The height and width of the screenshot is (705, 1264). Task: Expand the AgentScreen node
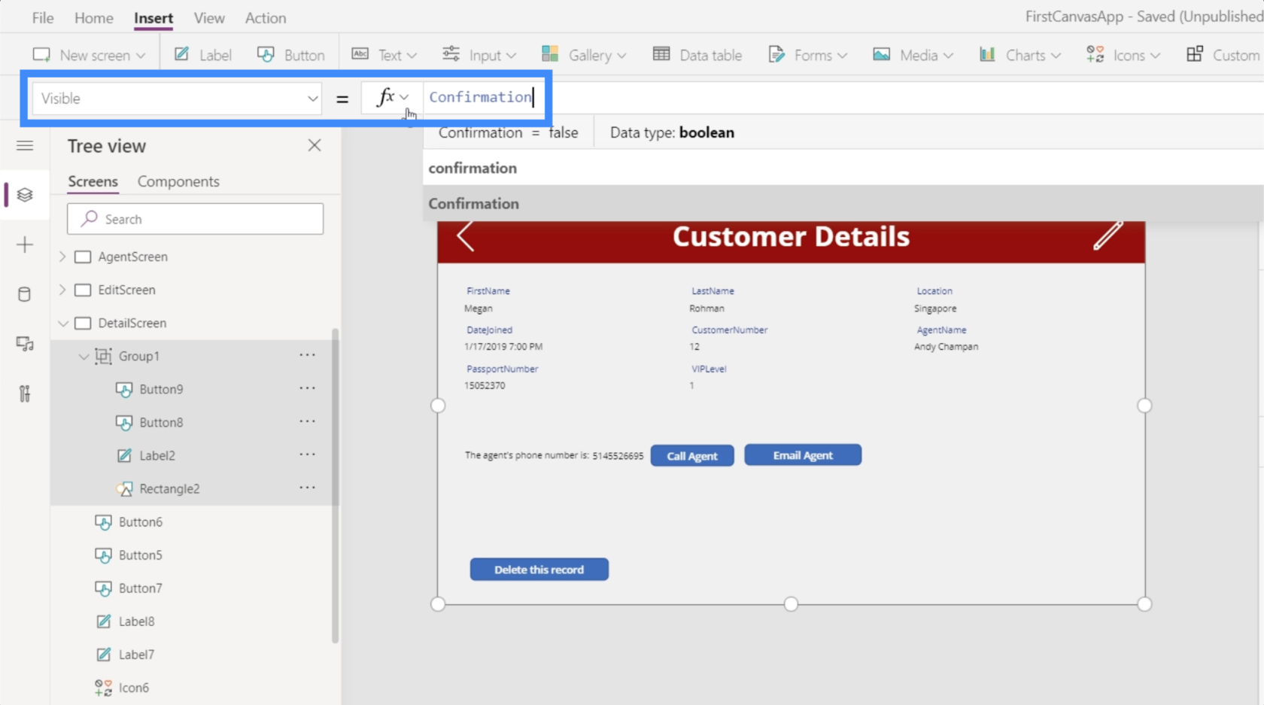tap(62, 257)
